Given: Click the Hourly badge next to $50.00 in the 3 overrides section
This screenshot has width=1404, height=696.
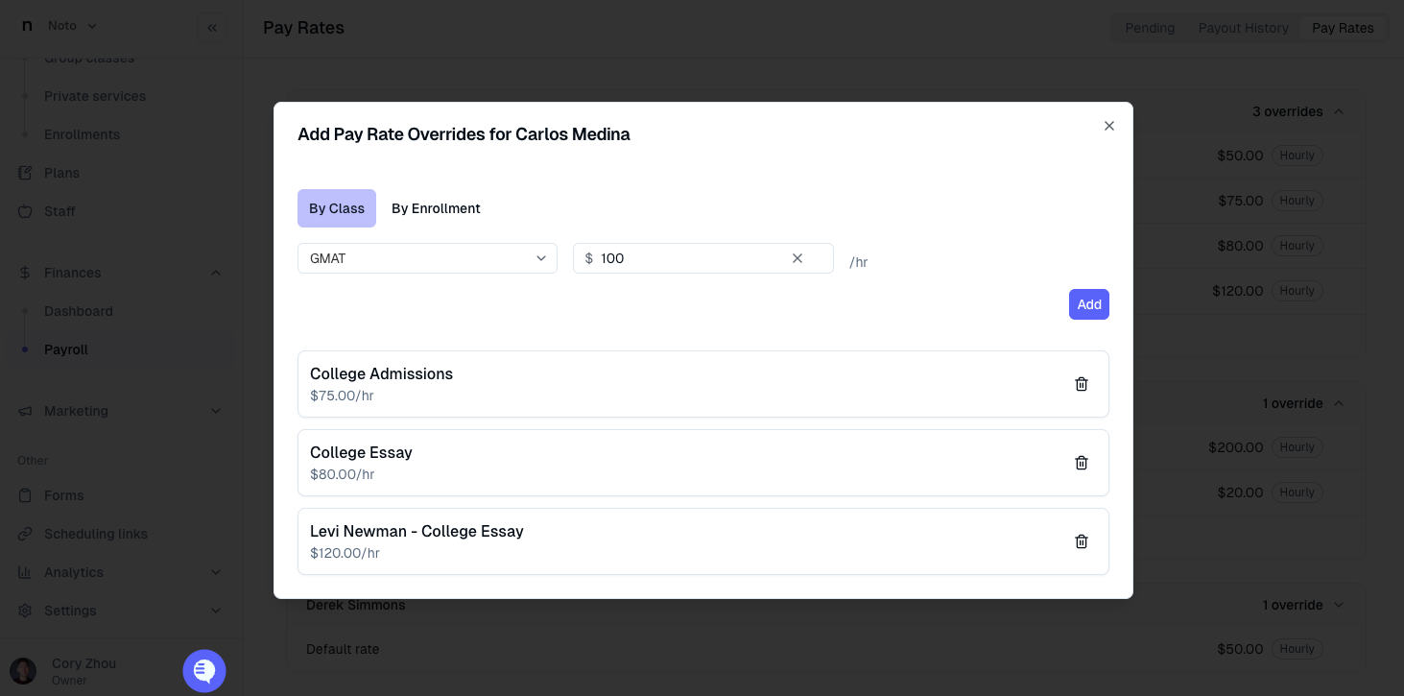Looking at the screenshot, I should coord(1297,156).
